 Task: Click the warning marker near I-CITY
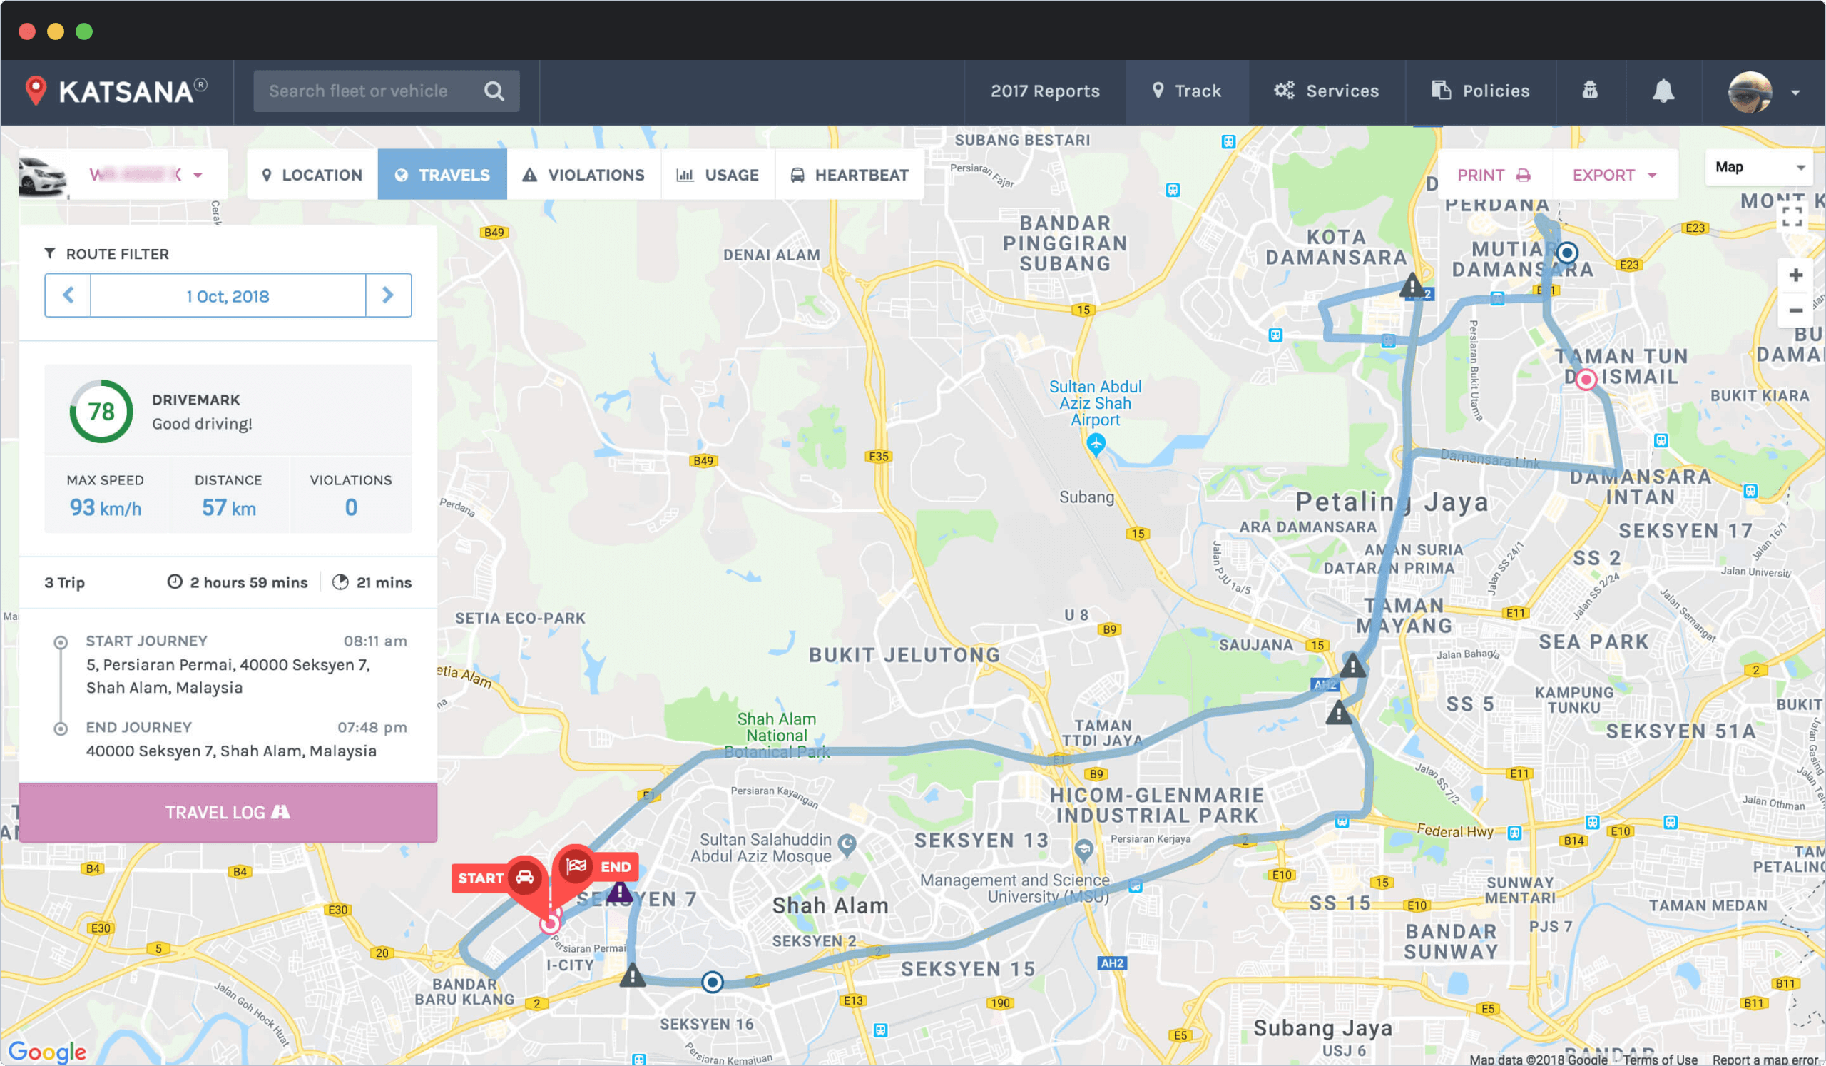(x=633, y=975)
